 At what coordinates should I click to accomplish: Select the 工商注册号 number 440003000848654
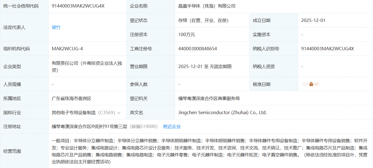pos(197,49)
